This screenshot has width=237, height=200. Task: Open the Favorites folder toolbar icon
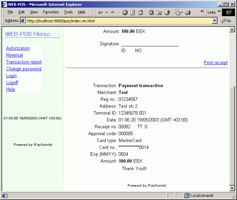pos(159,12)
